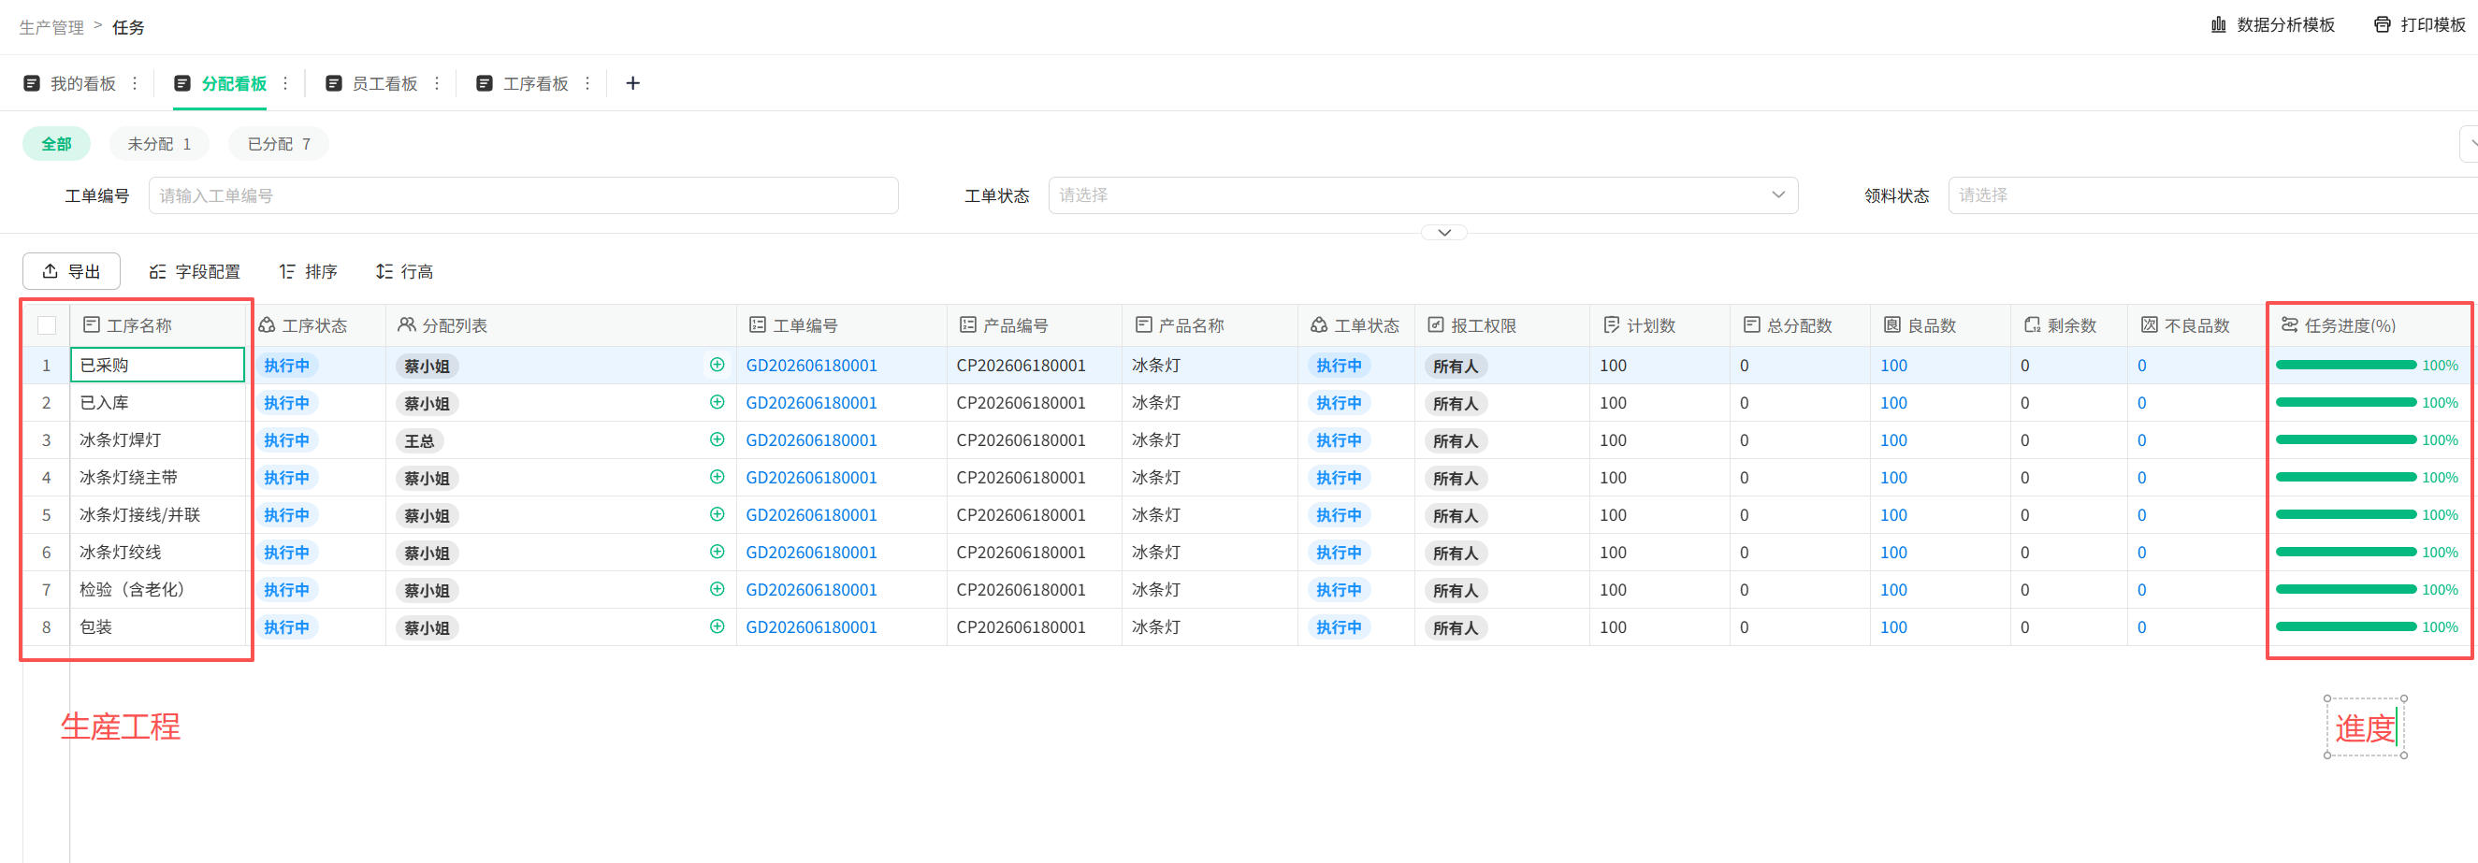Click the 不良品数 column header icon
The width and height of the screenshot is (2478, 863).
(2149, 325)
